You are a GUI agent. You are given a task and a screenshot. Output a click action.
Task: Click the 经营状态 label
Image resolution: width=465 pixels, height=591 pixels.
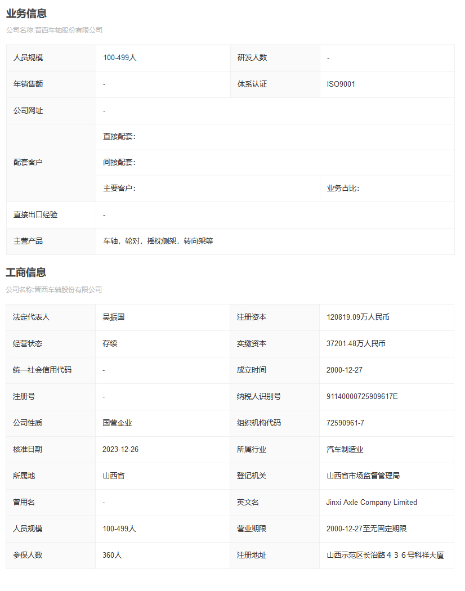(28, 344)
